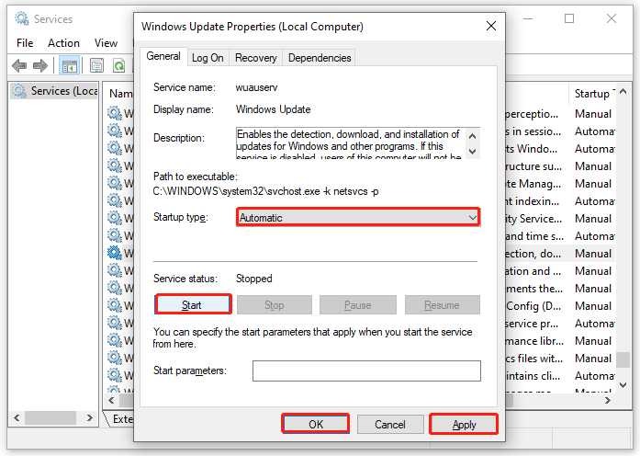Focus the Start parameters text field

click(366, 370)
